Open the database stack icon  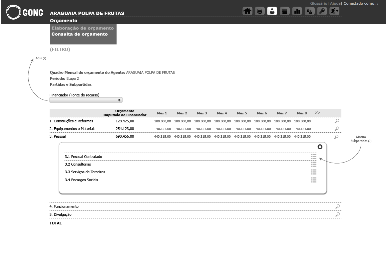pyautogui.click(x=260, y=11)
